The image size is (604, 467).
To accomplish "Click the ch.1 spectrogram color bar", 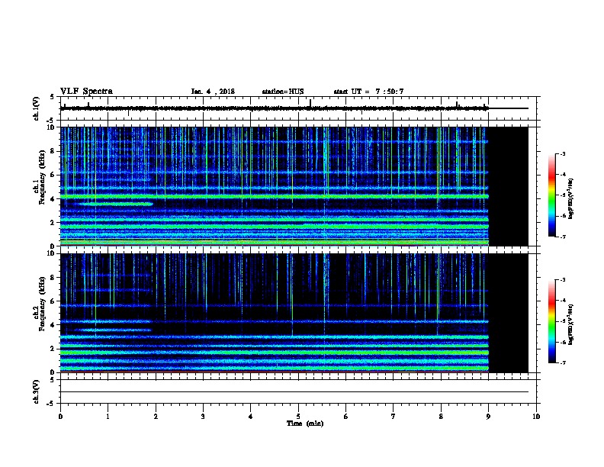I will tap(551, 195).
